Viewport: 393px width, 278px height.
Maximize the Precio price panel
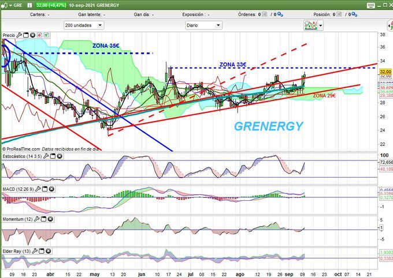(x=26, y=35)
